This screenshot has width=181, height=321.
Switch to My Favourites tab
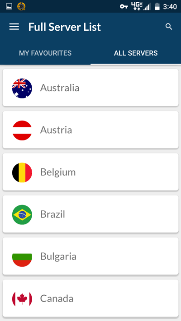pyautogui.click(x=45, y=53)
